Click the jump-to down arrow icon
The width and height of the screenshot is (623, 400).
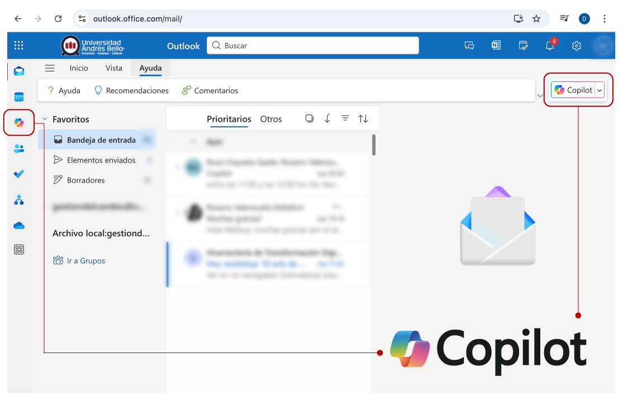tap(327, 118)
